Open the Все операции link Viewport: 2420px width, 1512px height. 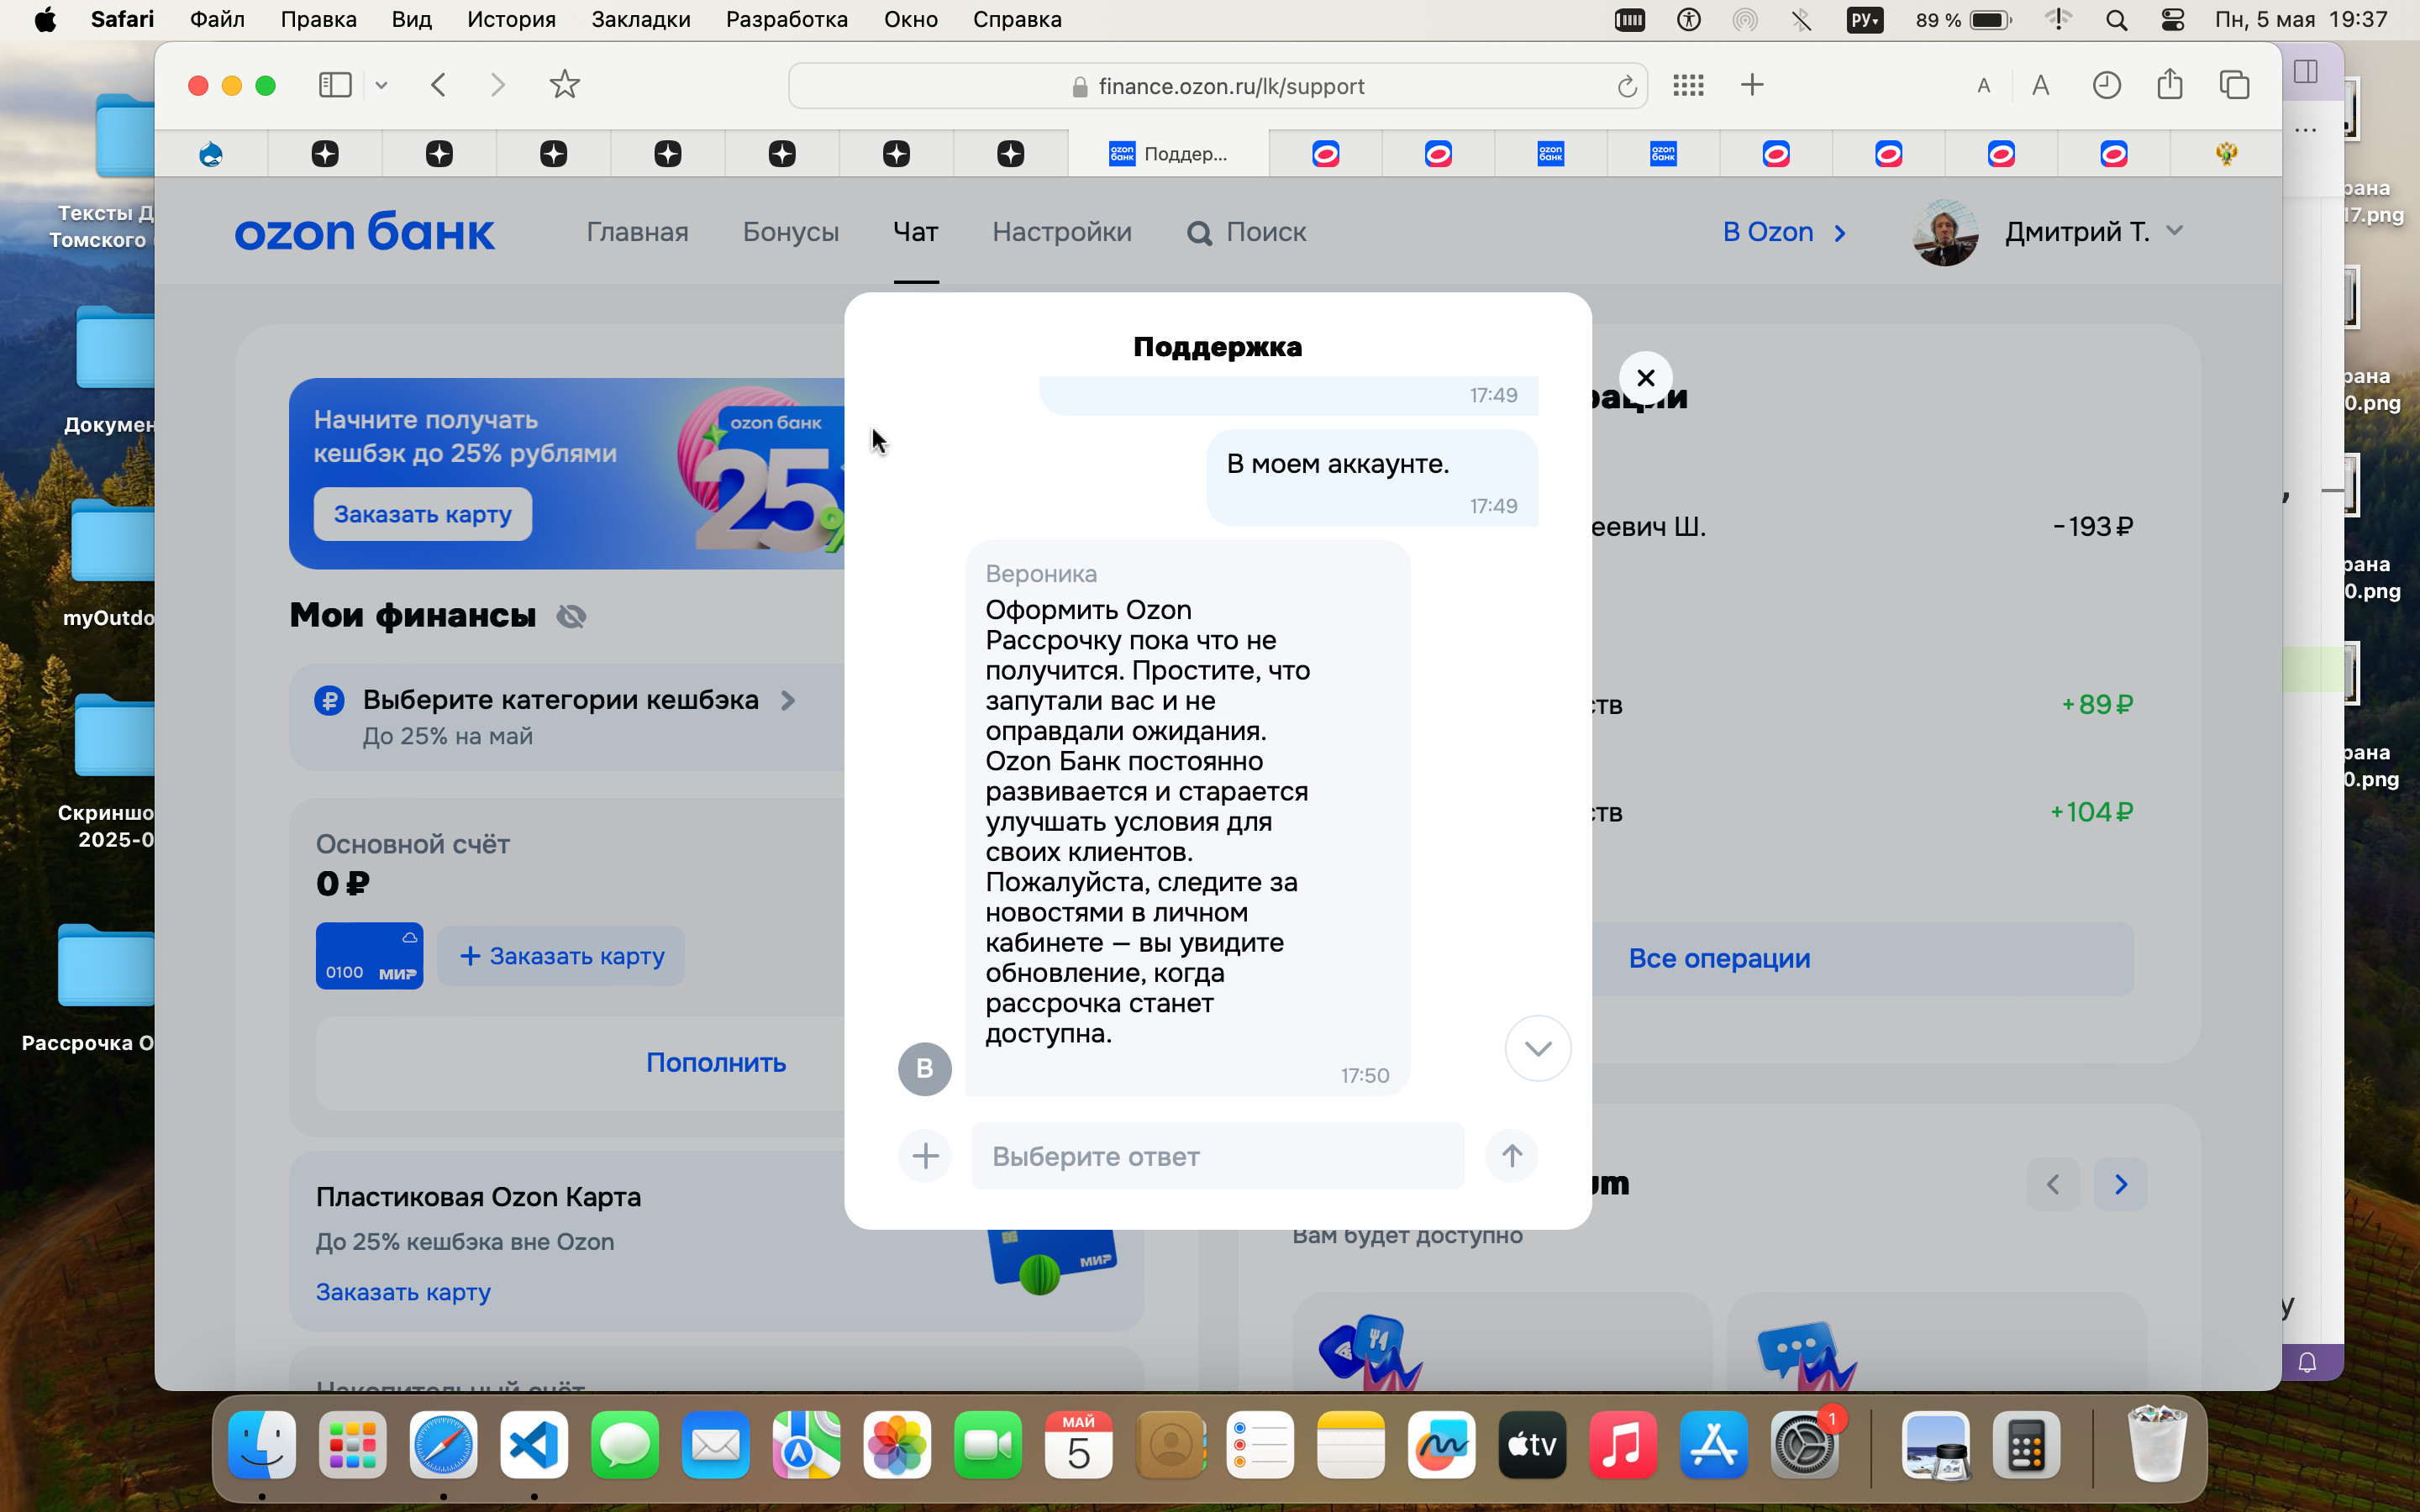click(x=1719, y=958)
